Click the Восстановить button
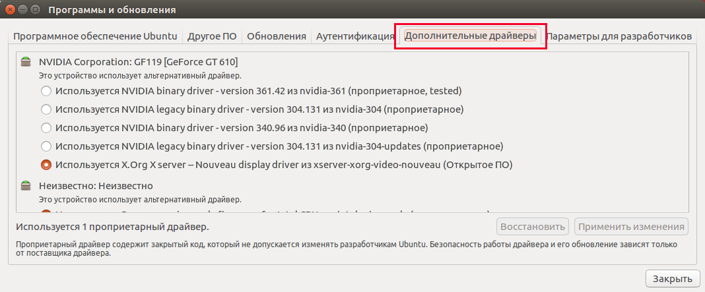The height and width of the screenshot is (292, 705). pyautogui.click(x=533, y=227)
